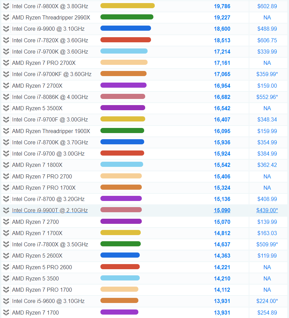Click green score bar for Threadripper 2990X

[x=127, y=17]
